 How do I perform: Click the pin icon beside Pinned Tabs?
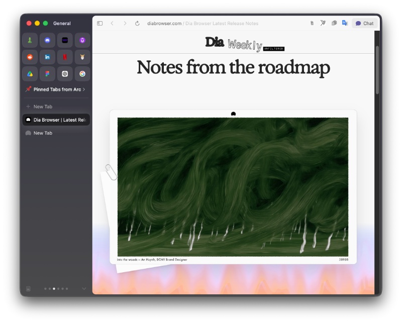coord(28,89)
